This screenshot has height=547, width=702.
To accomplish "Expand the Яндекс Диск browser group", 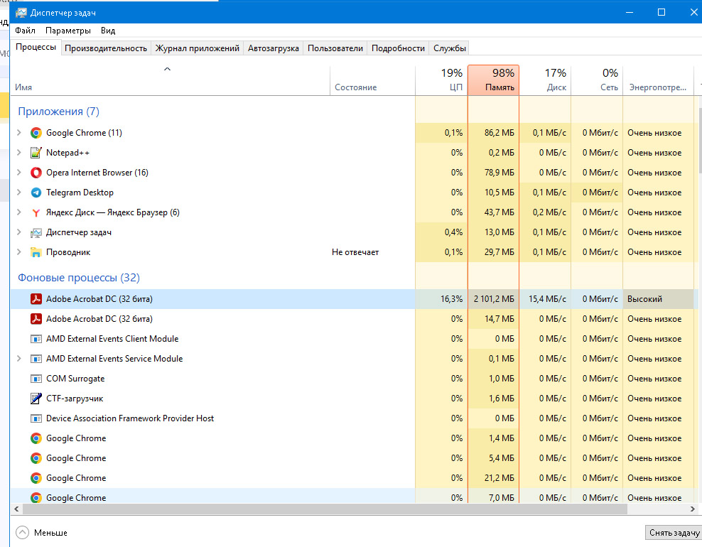I will pyautogui.click(x=18, y=212).
